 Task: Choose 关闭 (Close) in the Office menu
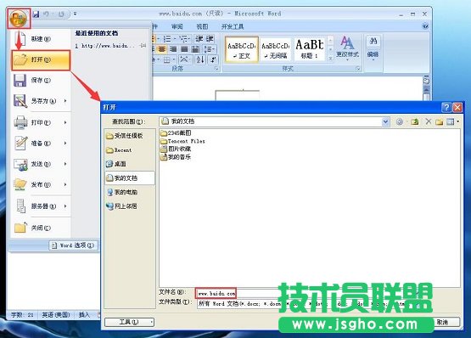41,228
